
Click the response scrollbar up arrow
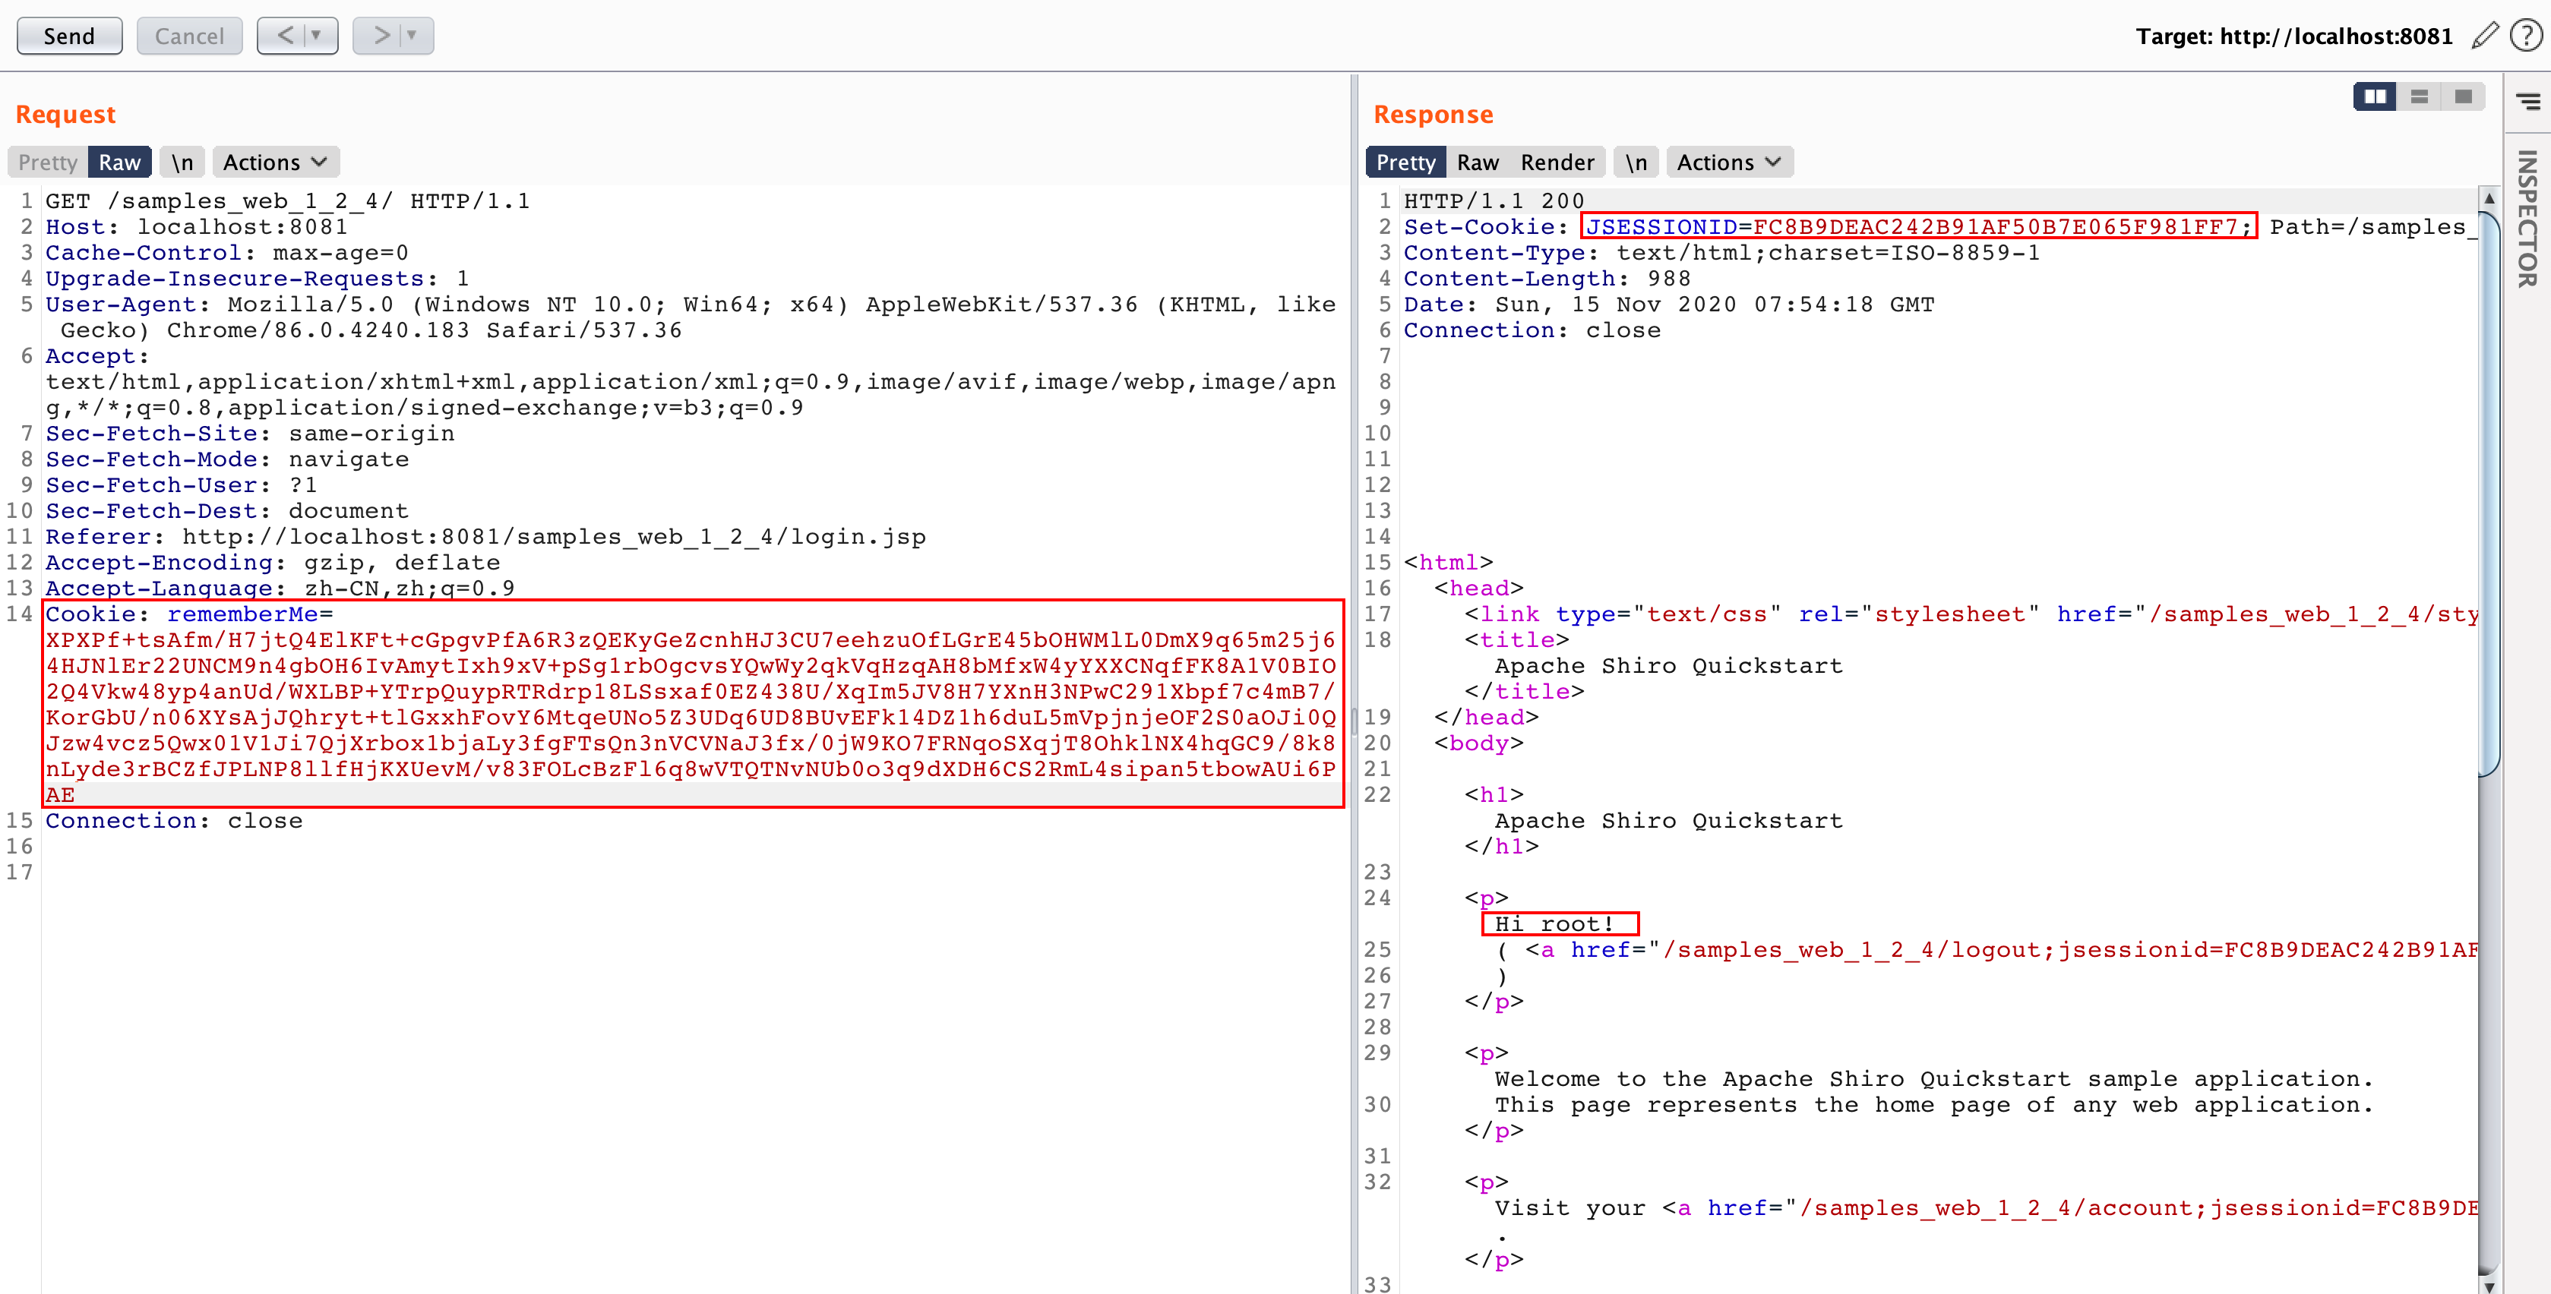click(2489, 199)
